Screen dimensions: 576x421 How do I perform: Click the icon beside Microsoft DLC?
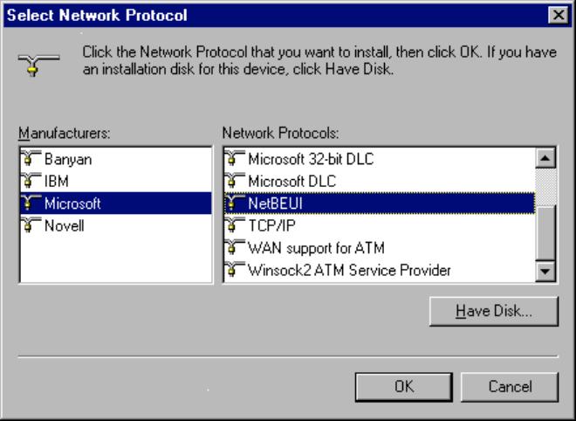tap(235, 182)
